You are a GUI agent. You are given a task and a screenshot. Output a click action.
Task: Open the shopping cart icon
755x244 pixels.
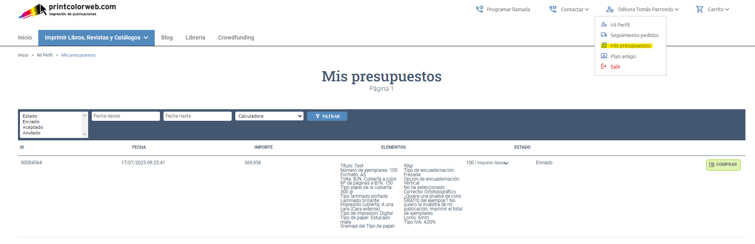(699, 9)
